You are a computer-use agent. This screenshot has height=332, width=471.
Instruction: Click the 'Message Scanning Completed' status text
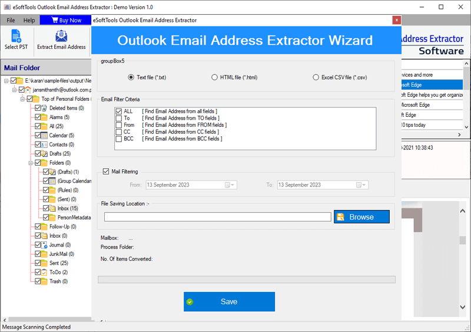click(37, 327)
